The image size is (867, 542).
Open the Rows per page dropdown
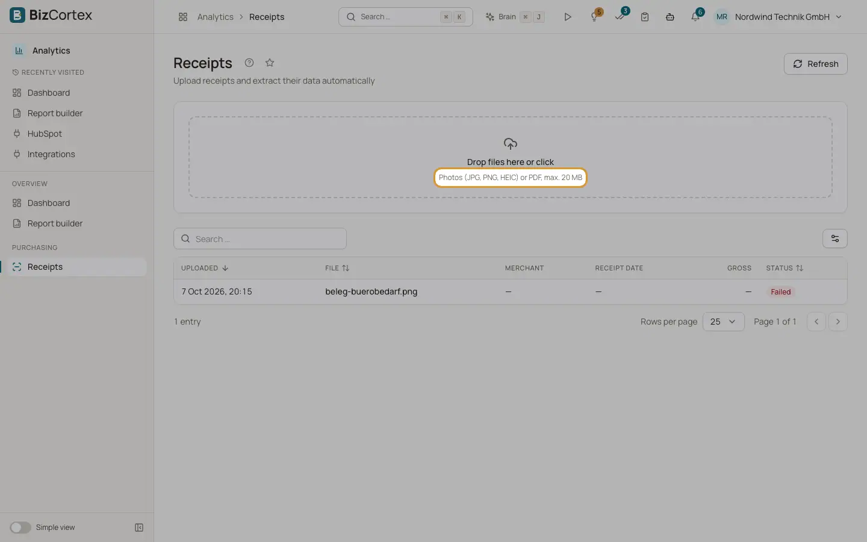[724, 322]
